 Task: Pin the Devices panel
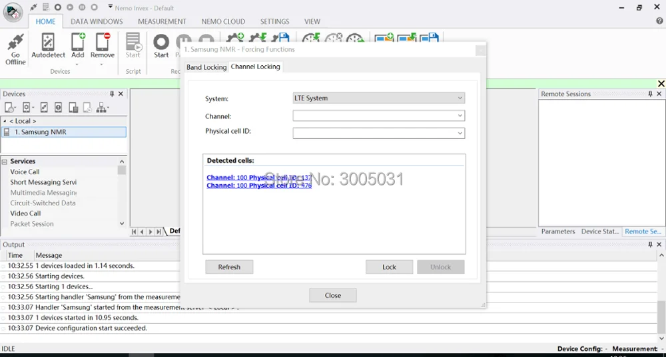click(x=112, y=94)
